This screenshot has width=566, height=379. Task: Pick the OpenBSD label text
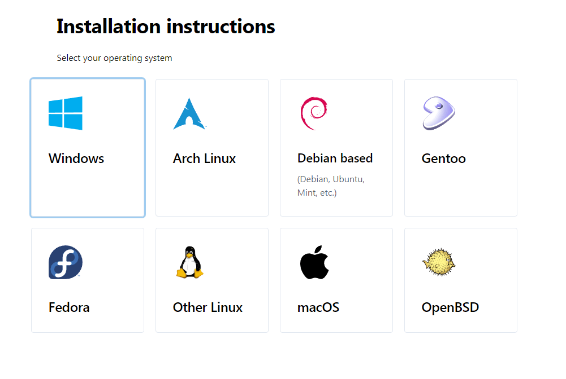450,307
